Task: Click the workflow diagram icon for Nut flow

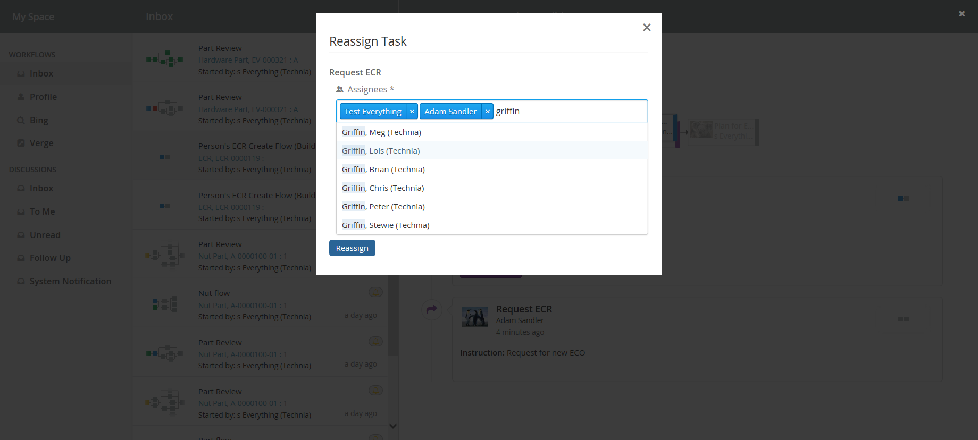Action: [x=165, y=304]
